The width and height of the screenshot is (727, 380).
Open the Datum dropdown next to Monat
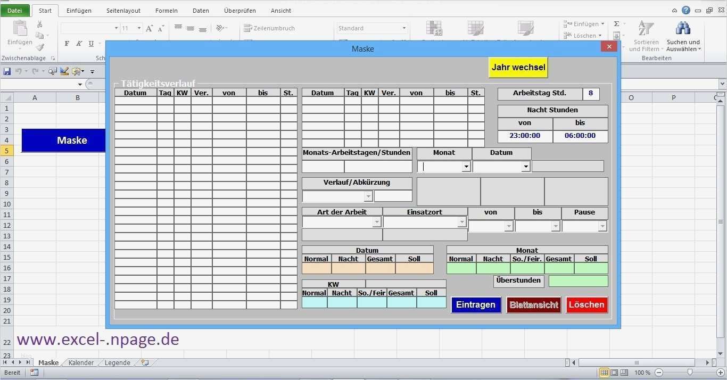tap(526, 166)
